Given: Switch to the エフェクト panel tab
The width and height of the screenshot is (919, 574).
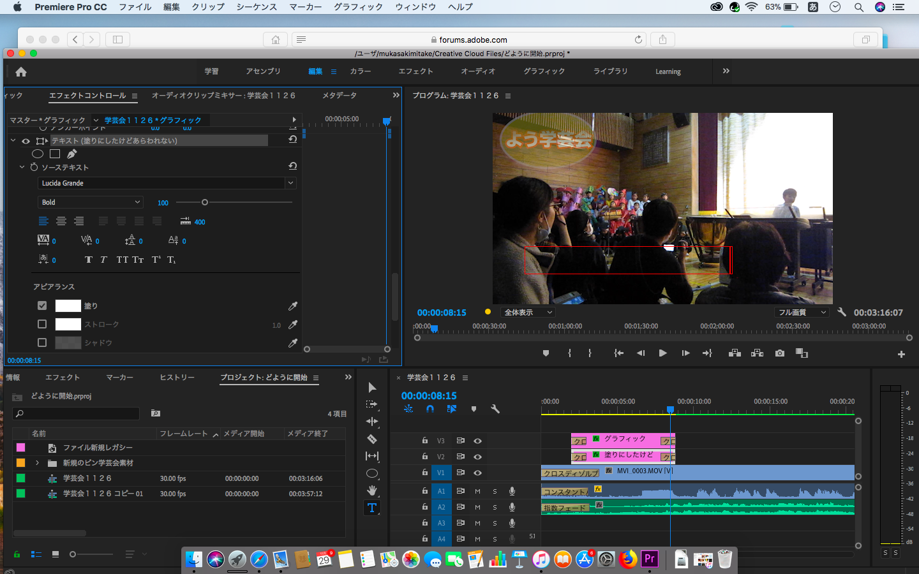Looking at the screenshot, I should (x=63, y=378).
